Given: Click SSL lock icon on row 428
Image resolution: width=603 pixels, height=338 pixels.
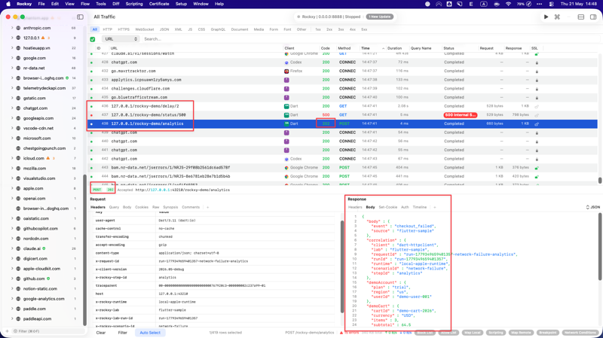Looking at the screenshot, I should 537,62.
